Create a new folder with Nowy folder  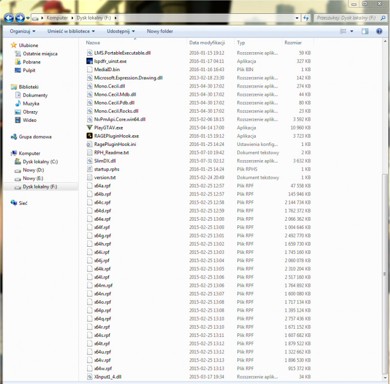pyautogui.click(x=160, y=31)
